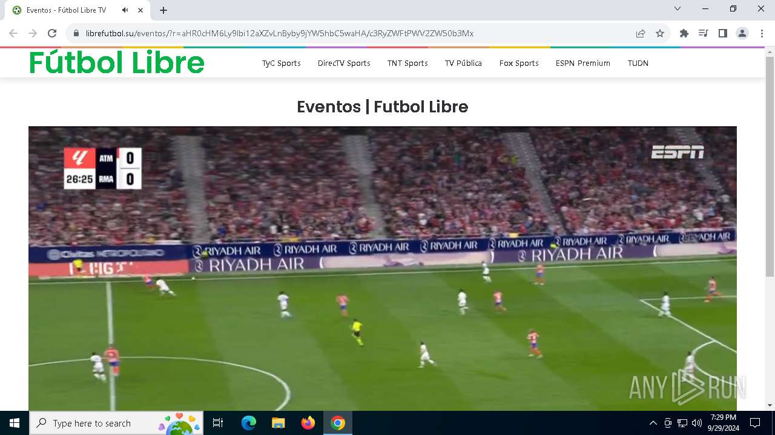Open the Chrome three-dot menu
Screen dimensions: 775x435
tap(762, 33)
